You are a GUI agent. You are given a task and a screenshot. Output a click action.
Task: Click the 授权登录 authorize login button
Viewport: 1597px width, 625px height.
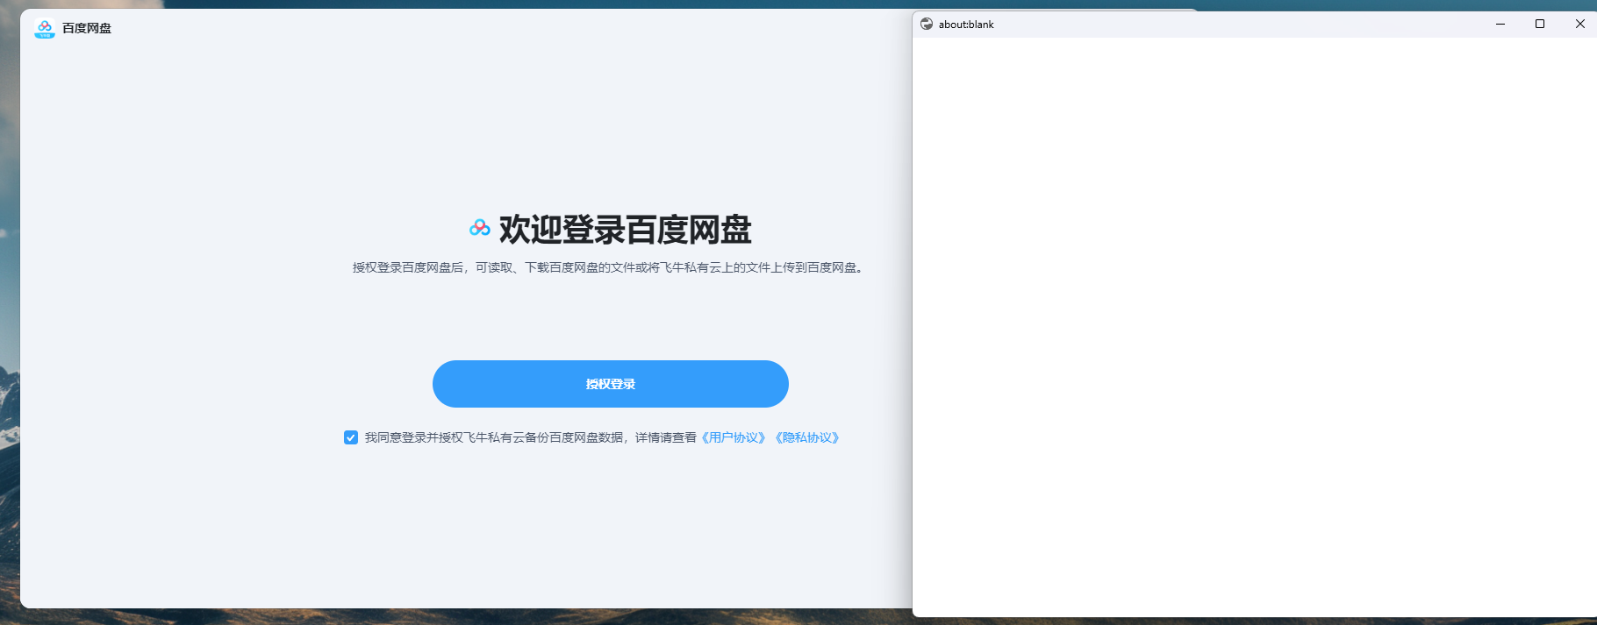tap(610, 384)
